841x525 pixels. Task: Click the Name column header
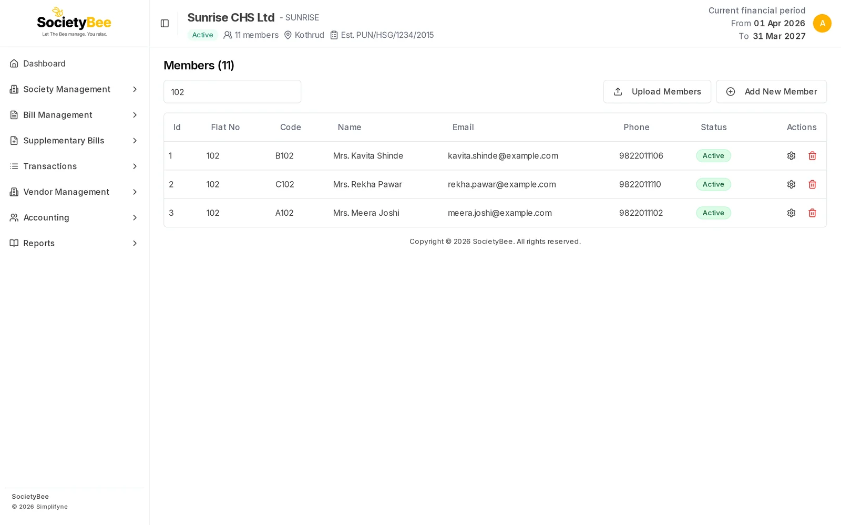[350, 127]
